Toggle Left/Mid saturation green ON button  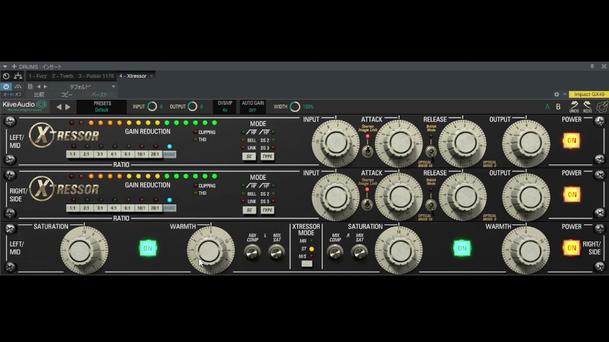pos(148,248)
